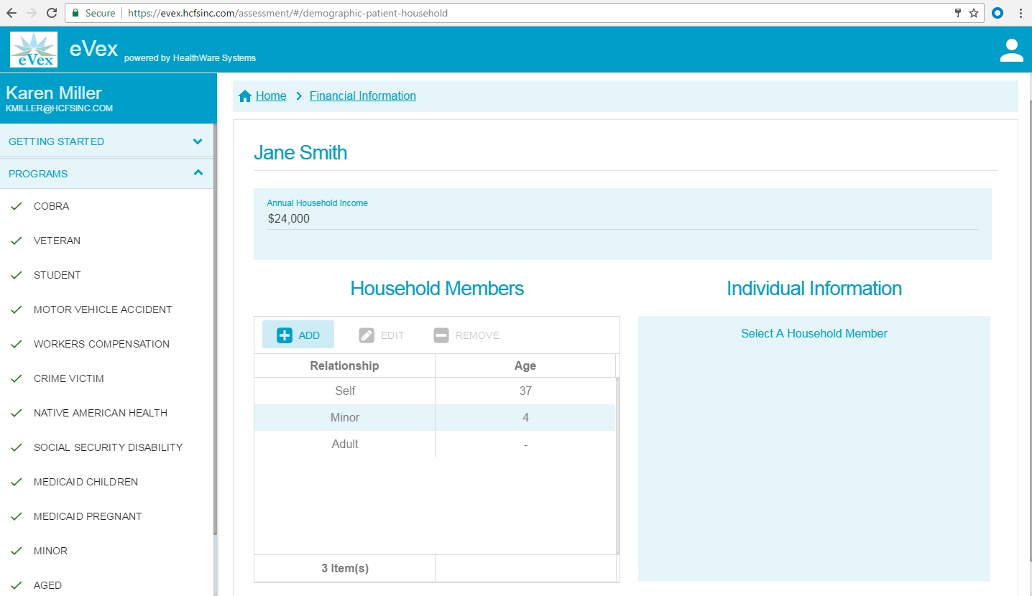Viewport: 1032px width, 596px height.
Task: Open the Chrome three-dot menu
Action: pos(1021,13)
